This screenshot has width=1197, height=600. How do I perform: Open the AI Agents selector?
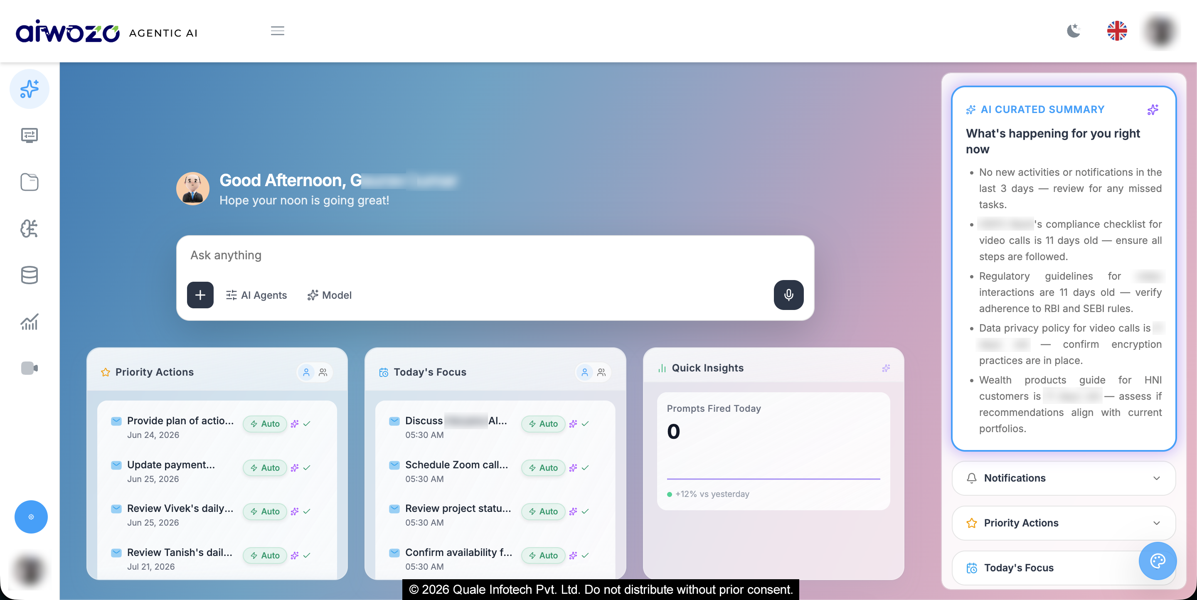coord(256,295)
